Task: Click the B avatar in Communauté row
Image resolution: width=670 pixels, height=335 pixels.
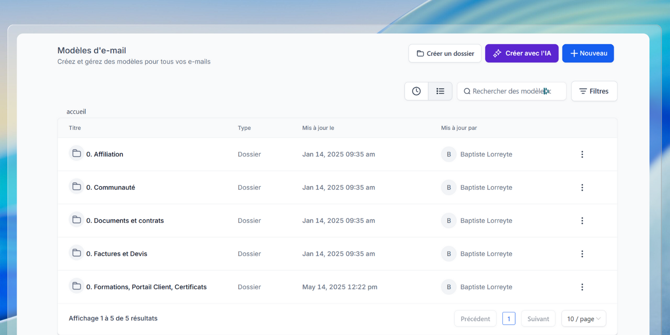Action: tap(448, 187)
